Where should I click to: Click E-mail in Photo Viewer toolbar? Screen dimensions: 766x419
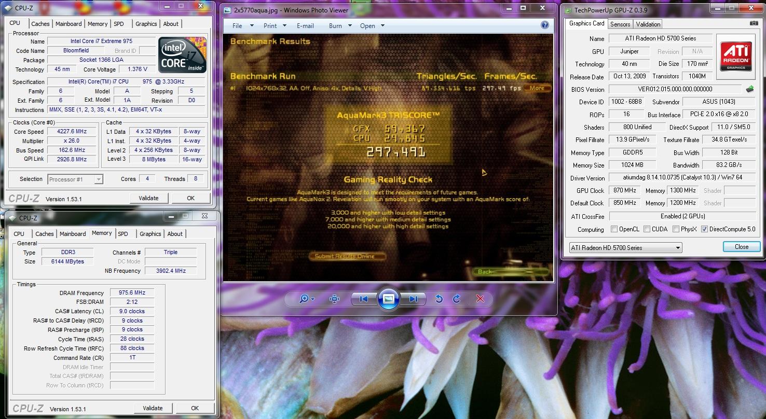(305, 26)
